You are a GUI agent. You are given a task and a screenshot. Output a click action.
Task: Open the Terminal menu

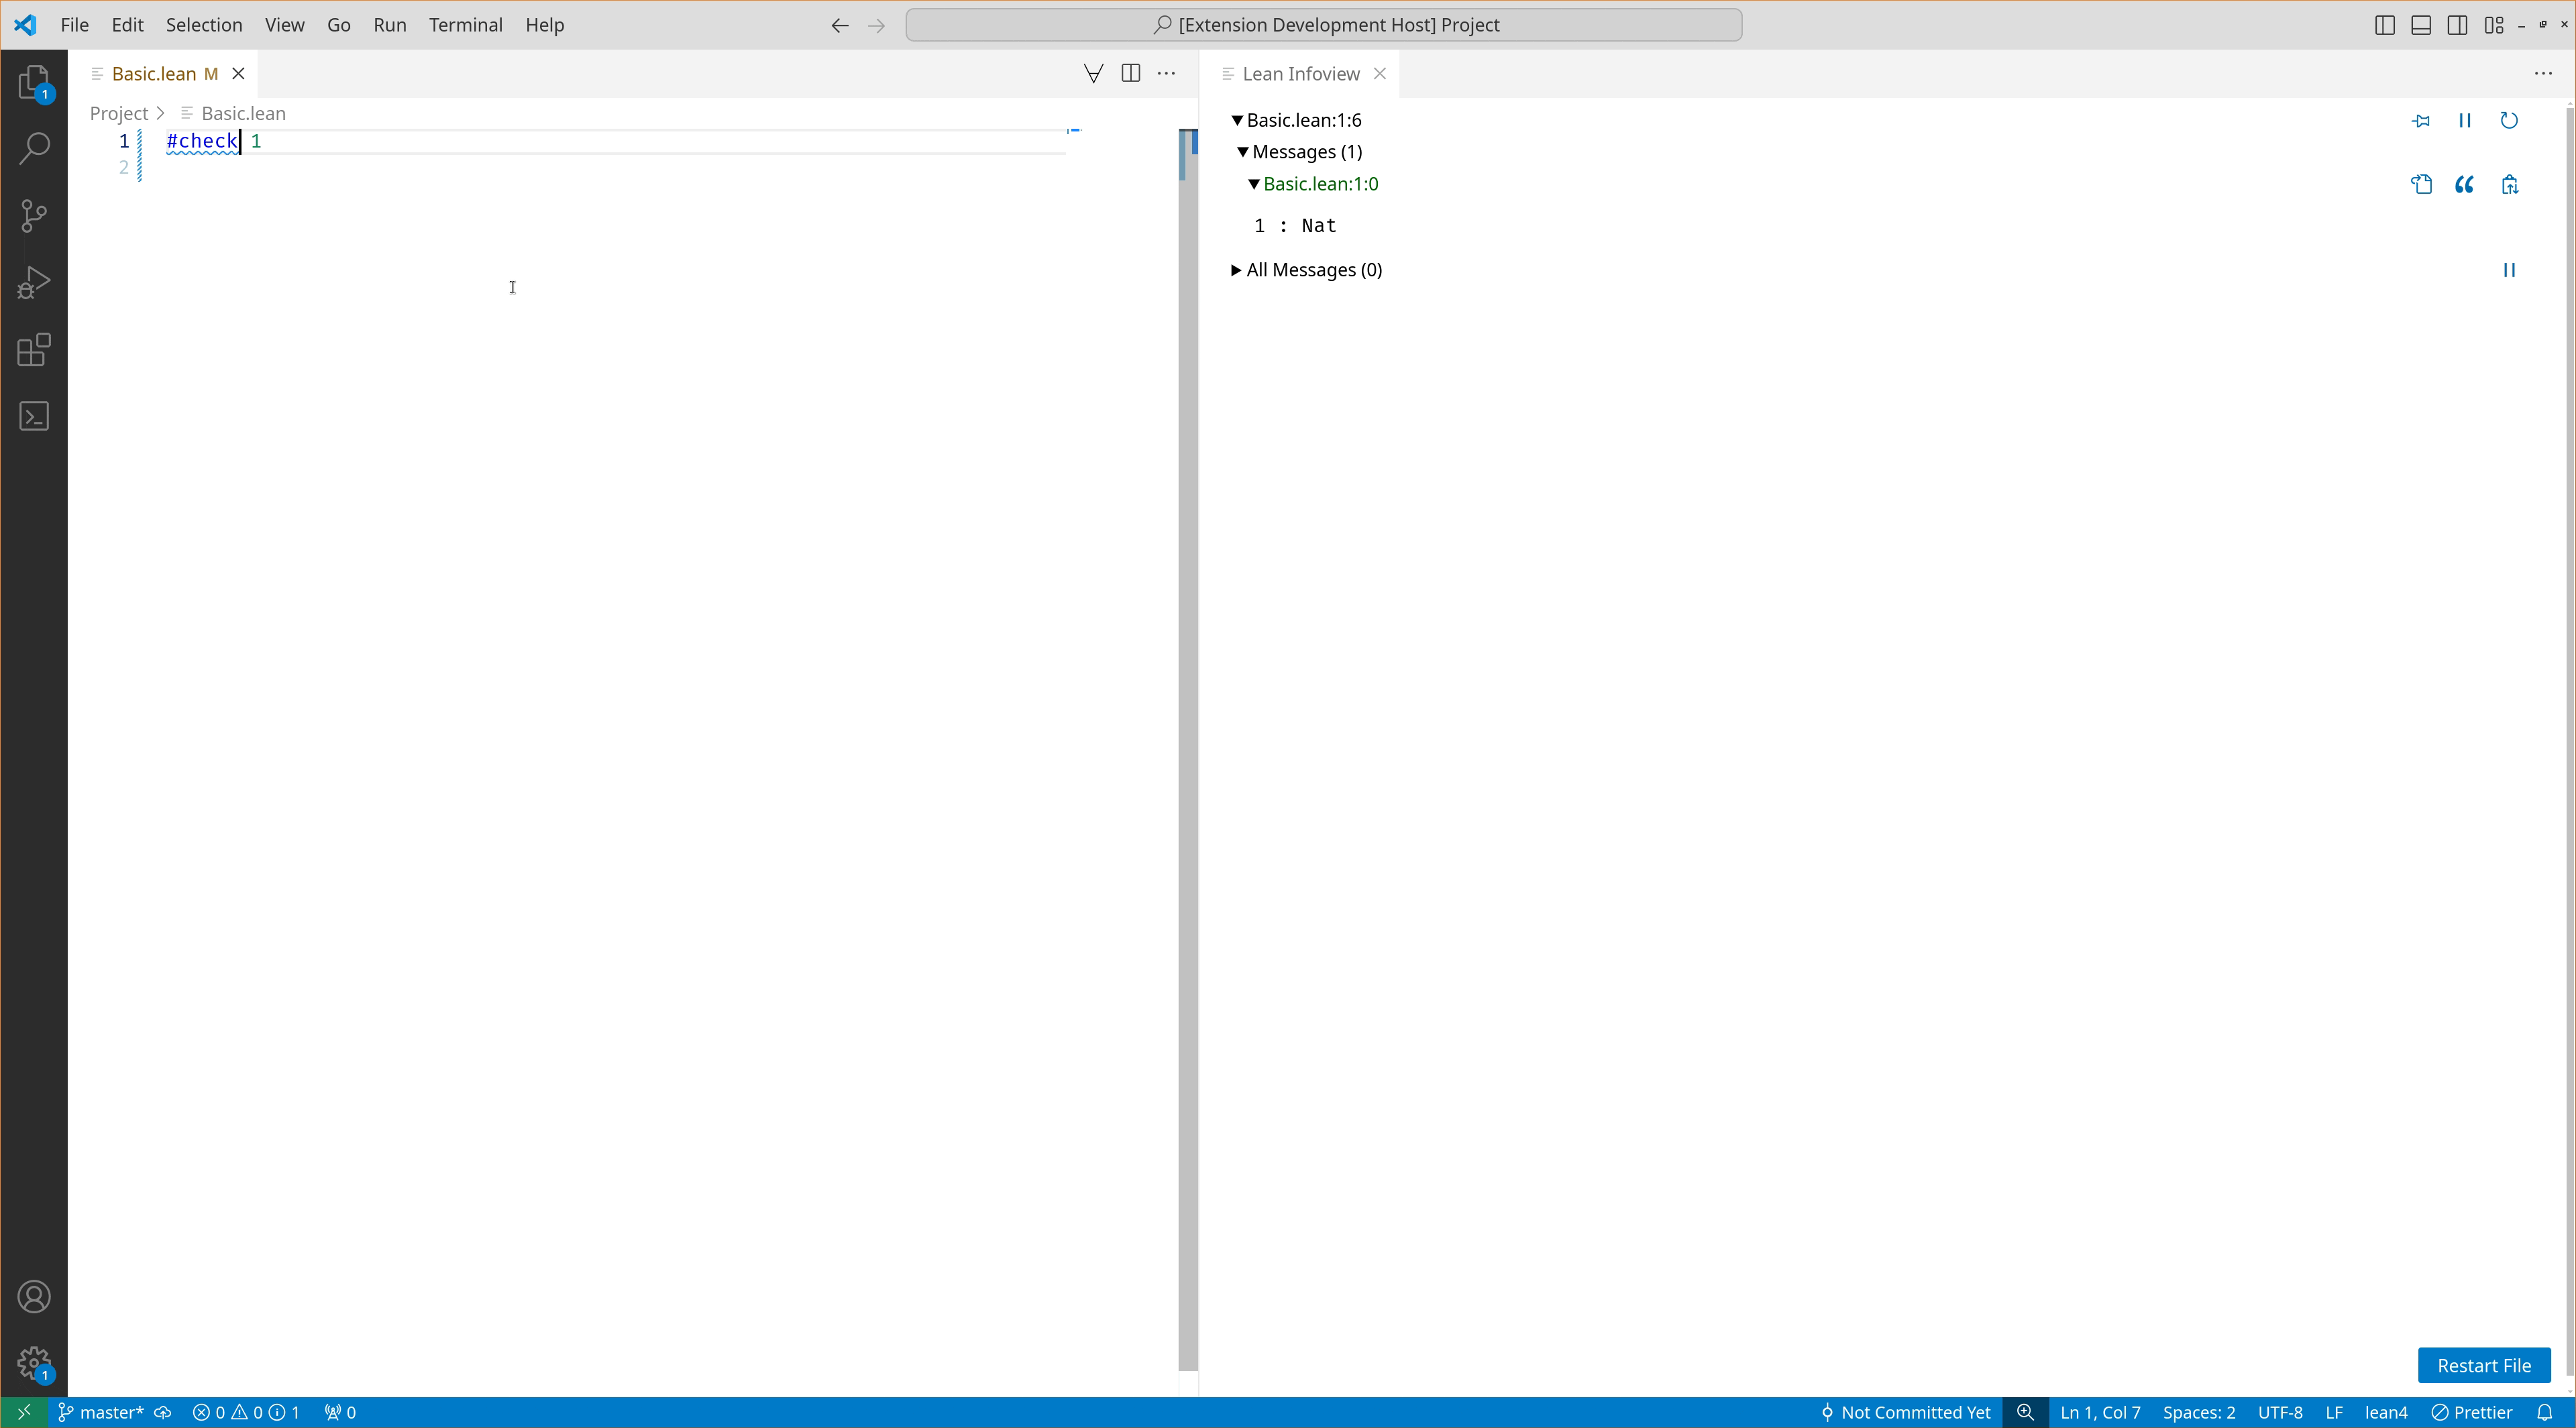click(x=465, y=25)
